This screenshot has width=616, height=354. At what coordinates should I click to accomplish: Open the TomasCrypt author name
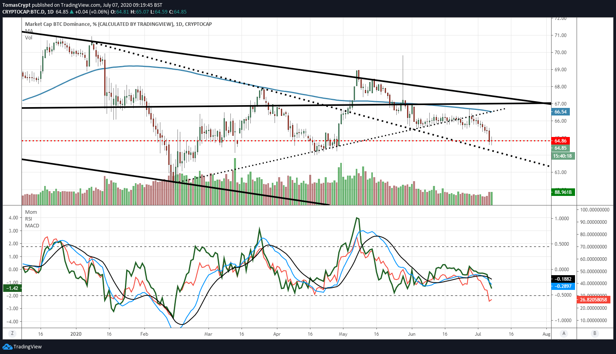click(16, 5)
